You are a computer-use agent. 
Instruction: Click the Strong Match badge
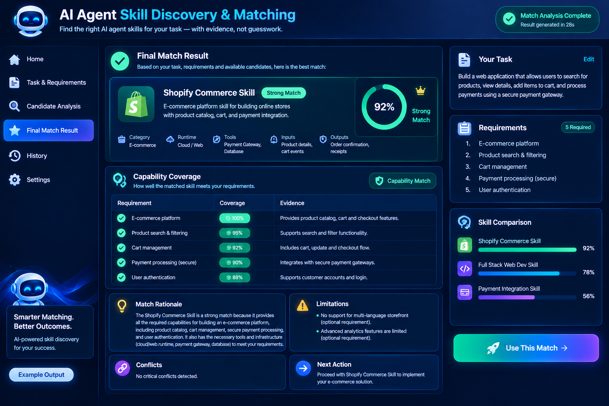click(283, 93)
